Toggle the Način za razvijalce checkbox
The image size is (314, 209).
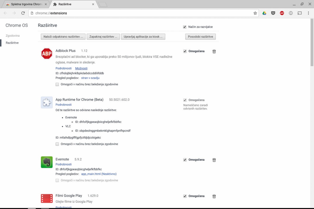point(185,27)
